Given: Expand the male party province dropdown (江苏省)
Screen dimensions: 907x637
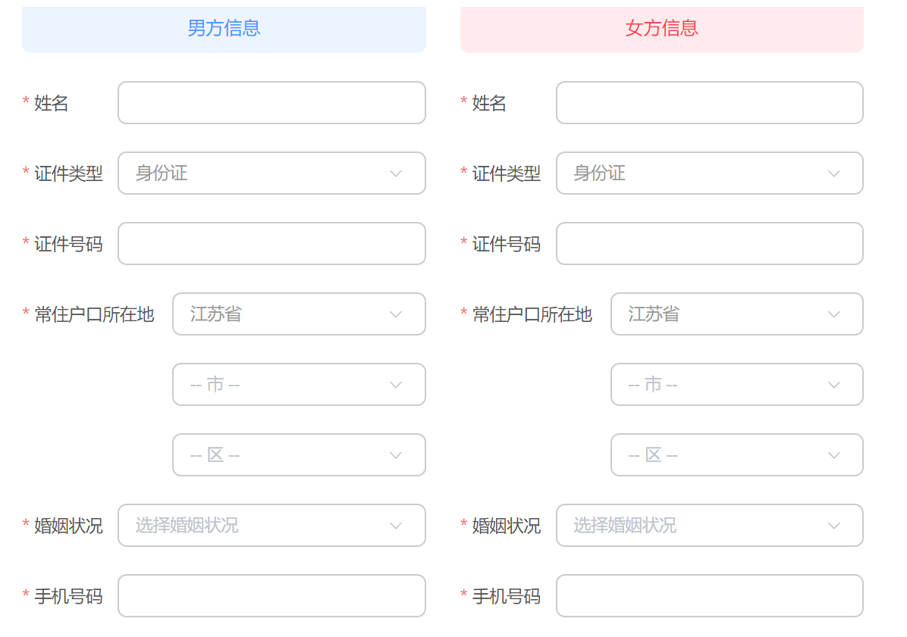Looking at the screenshot, I should click(x=299, y=314).
